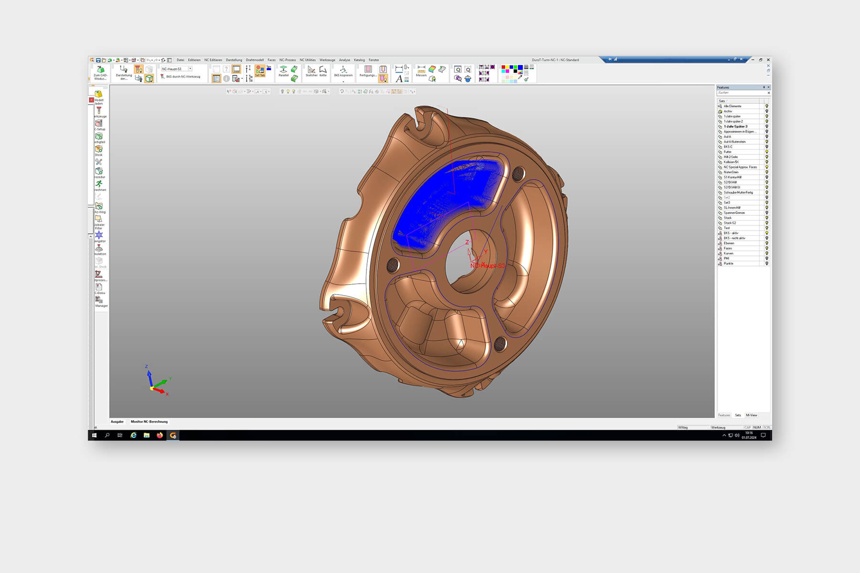Open the NC-Haupt-S3 combo box
The image size is (860, 573).
[176, 69]
